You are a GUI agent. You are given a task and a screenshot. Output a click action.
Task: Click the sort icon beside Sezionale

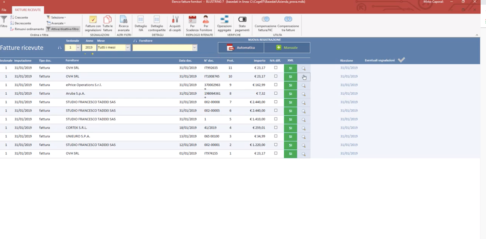point(60,48)
